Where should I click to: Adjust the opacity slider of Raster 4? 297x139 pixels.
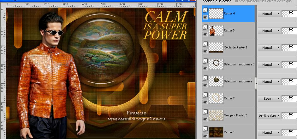coord(289,14)
